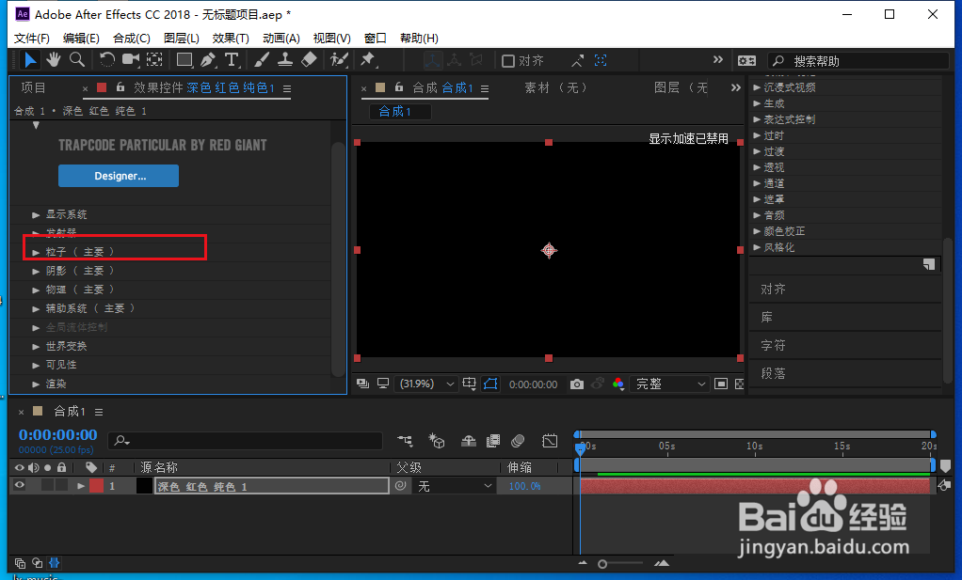Toggle lock on composition viewer panel
Screen dimensions: 962x580
point(399,87)
